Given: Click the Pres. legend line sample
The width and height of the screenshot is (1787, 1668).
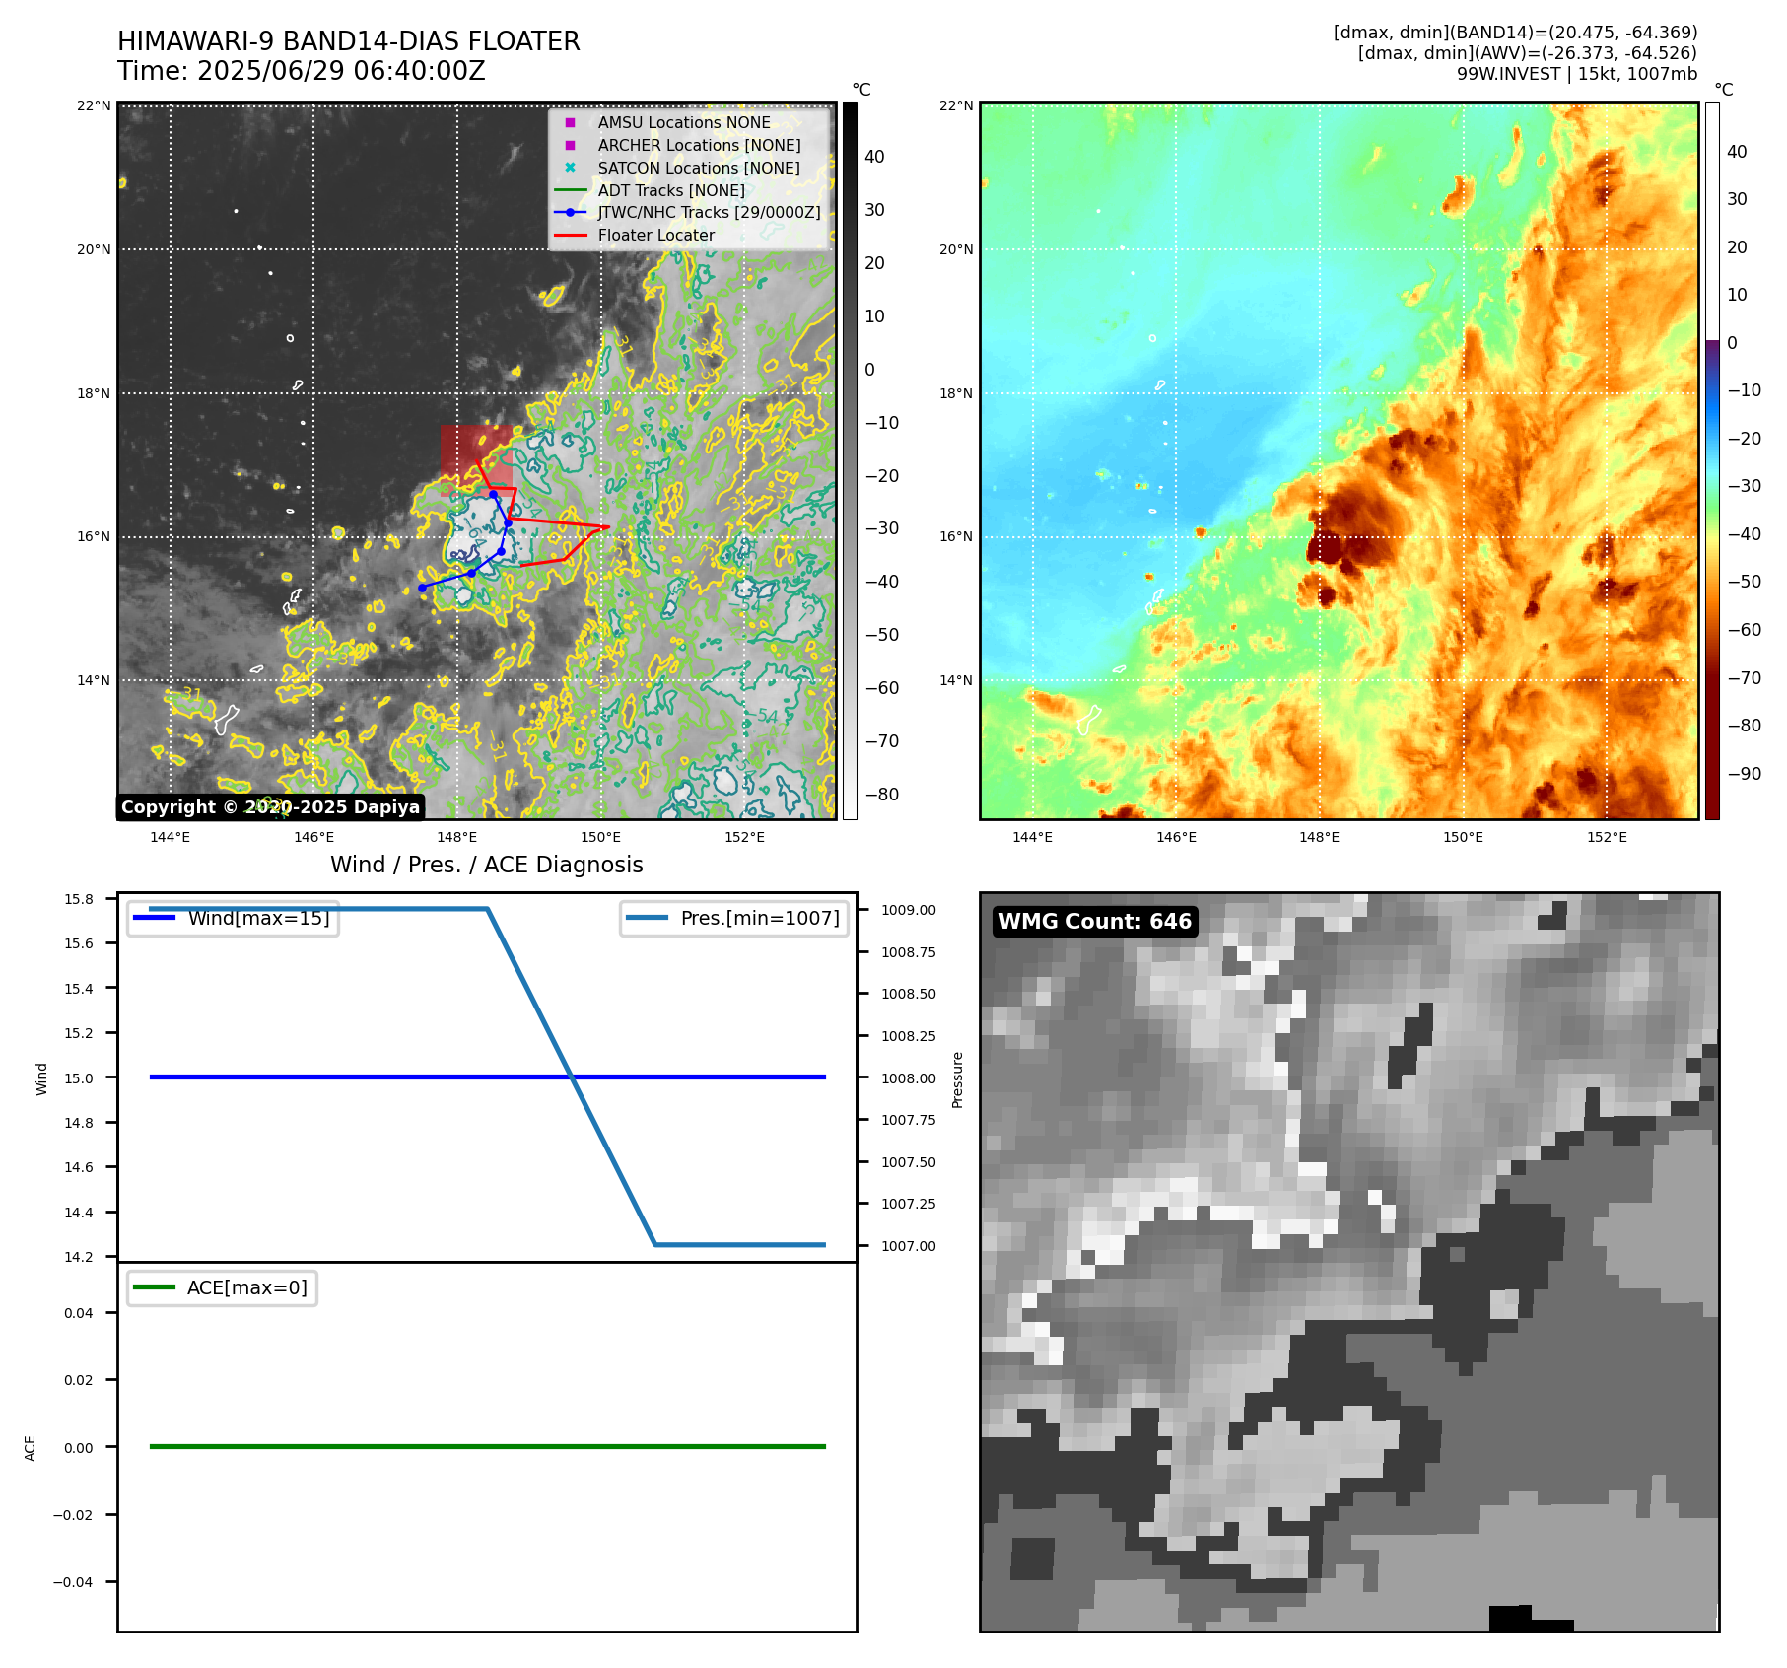Looking at the screenshot, I should coord(647,918).
